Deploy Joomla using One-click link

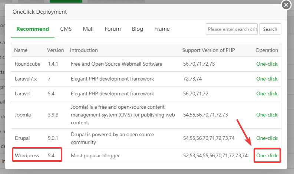[267, 115]
